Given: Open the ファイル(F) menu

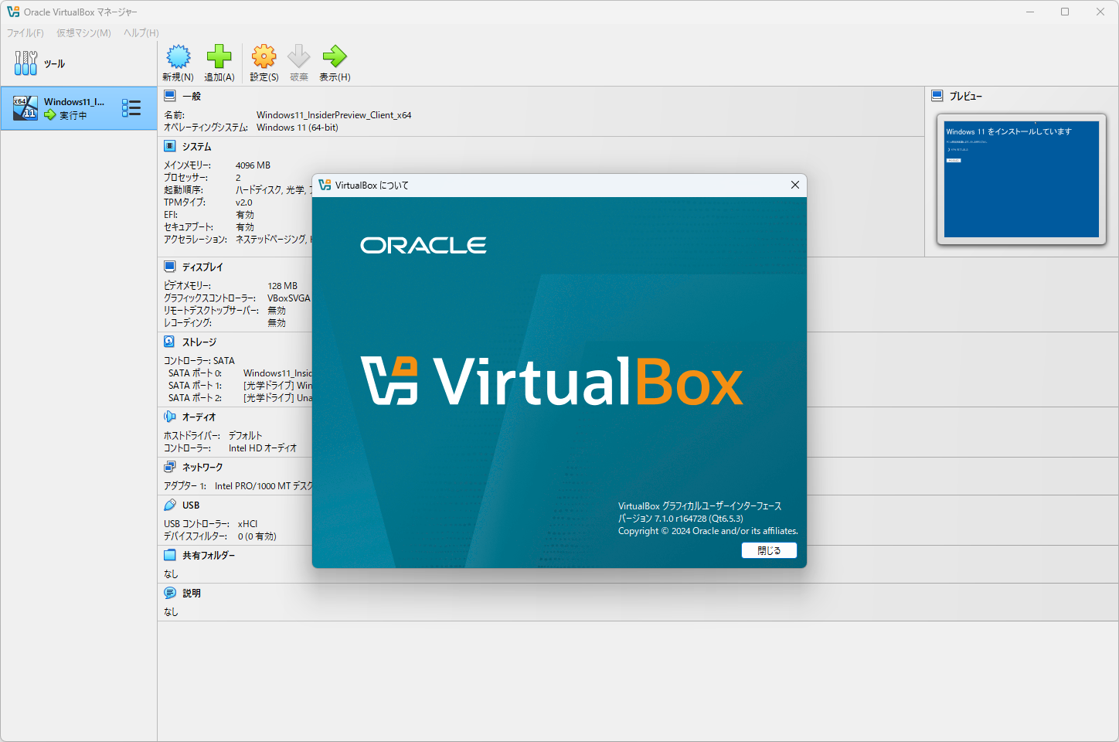Looking at the screenshot, I should (x=26, y=32).
